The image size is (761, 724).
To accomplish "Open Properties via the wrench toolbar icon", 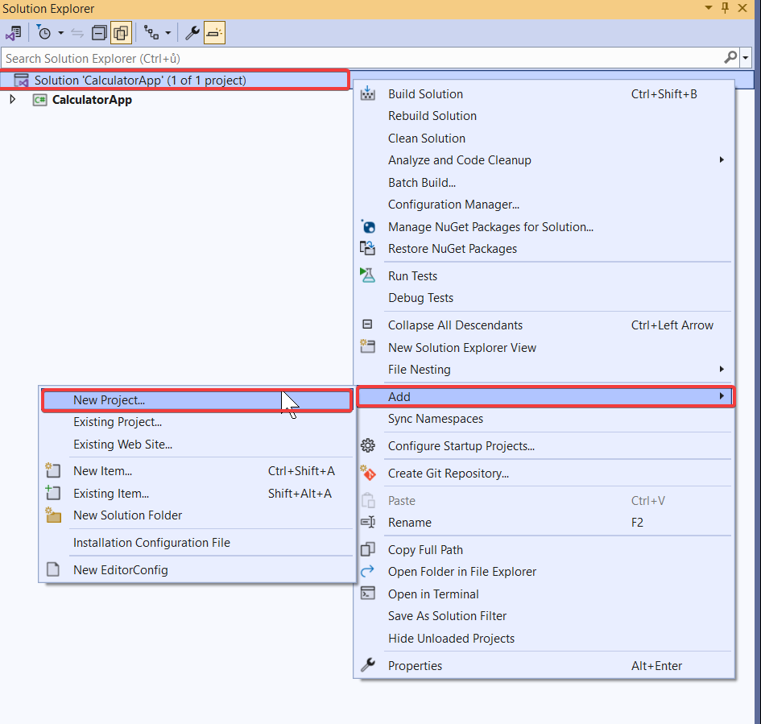I will tap(192, 33).
